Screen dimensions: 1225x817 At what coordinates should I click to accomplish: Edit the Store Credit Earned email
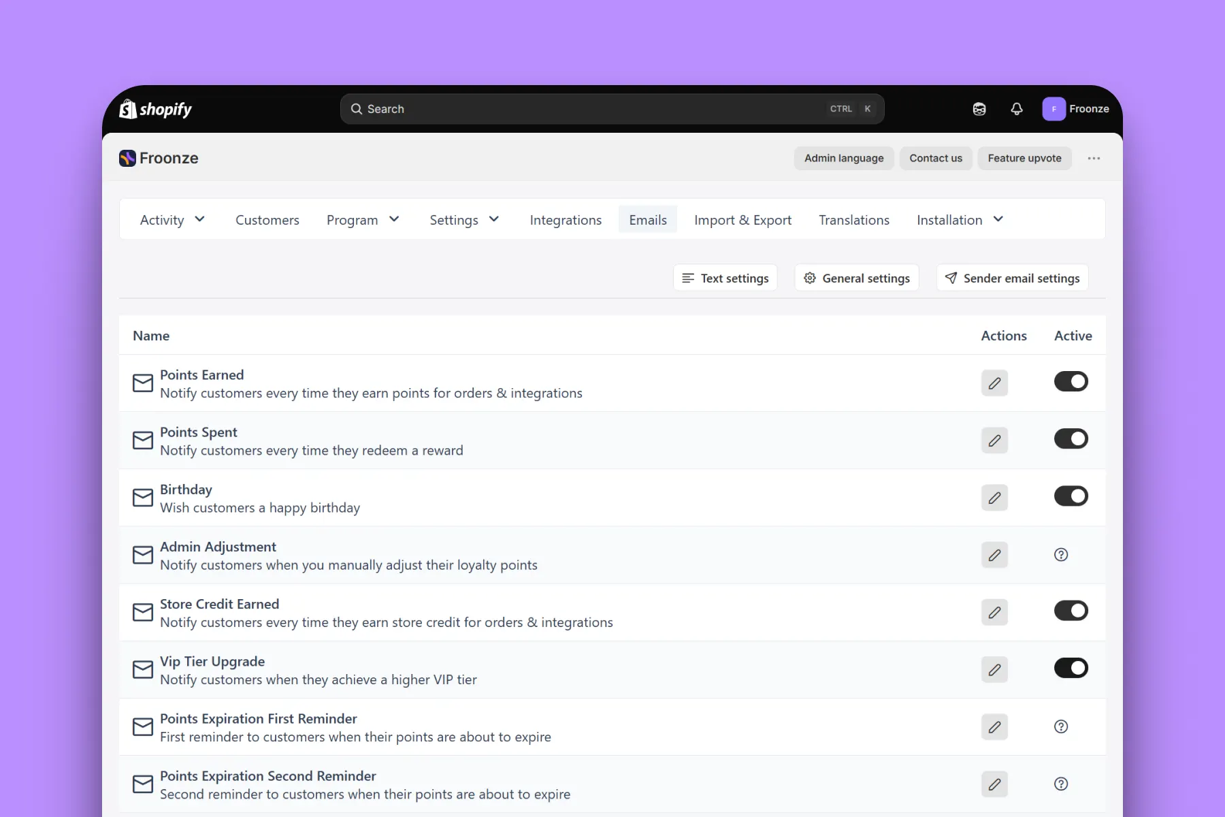(x=994, y=612)
